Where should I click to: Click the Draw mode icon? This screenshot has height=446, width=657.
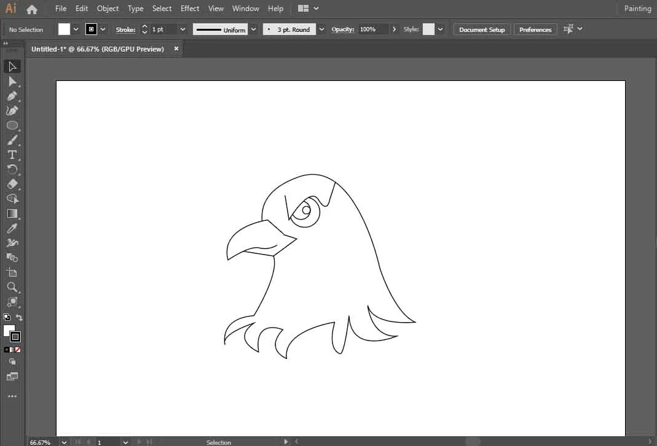pos(12,362)
